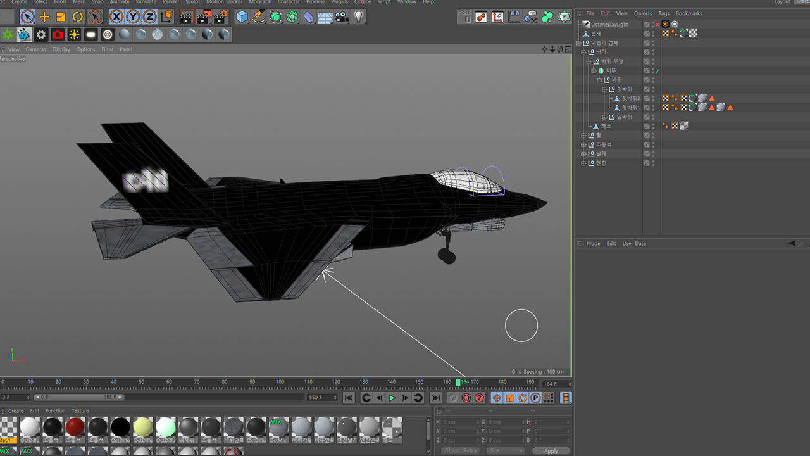The width and height of the screenshot is (810, 456).
Task: Collapse the 뒷바퀴 tree node
Action: tap(604, 89)
